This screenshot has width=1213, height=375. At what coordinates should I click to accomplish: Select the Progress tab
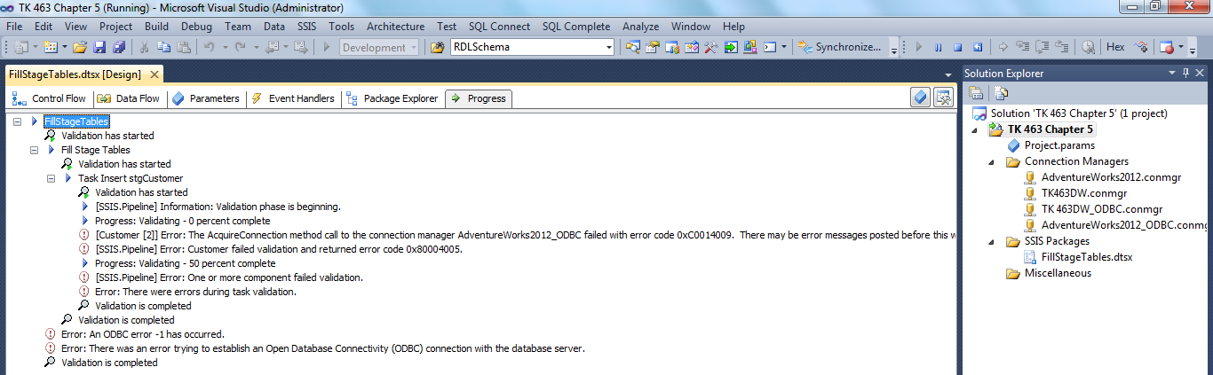[x=479, y=98]
